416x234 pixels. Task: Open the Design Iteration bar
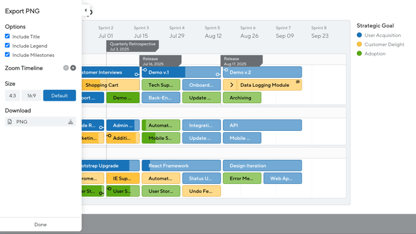(262, 165)
